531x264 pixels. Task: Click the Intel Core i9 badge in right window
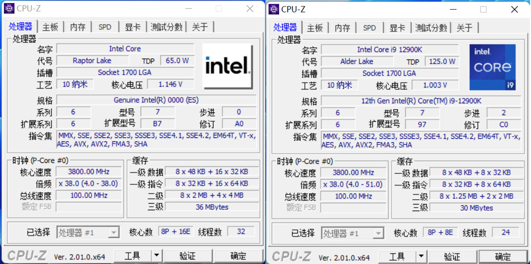click(x=493, y=67)
